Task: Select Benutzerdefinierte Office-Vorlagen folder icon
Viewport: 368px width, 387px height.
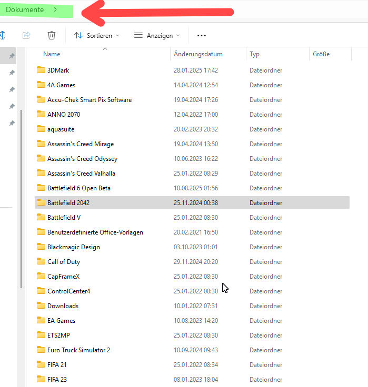Action: click(41, 232)
